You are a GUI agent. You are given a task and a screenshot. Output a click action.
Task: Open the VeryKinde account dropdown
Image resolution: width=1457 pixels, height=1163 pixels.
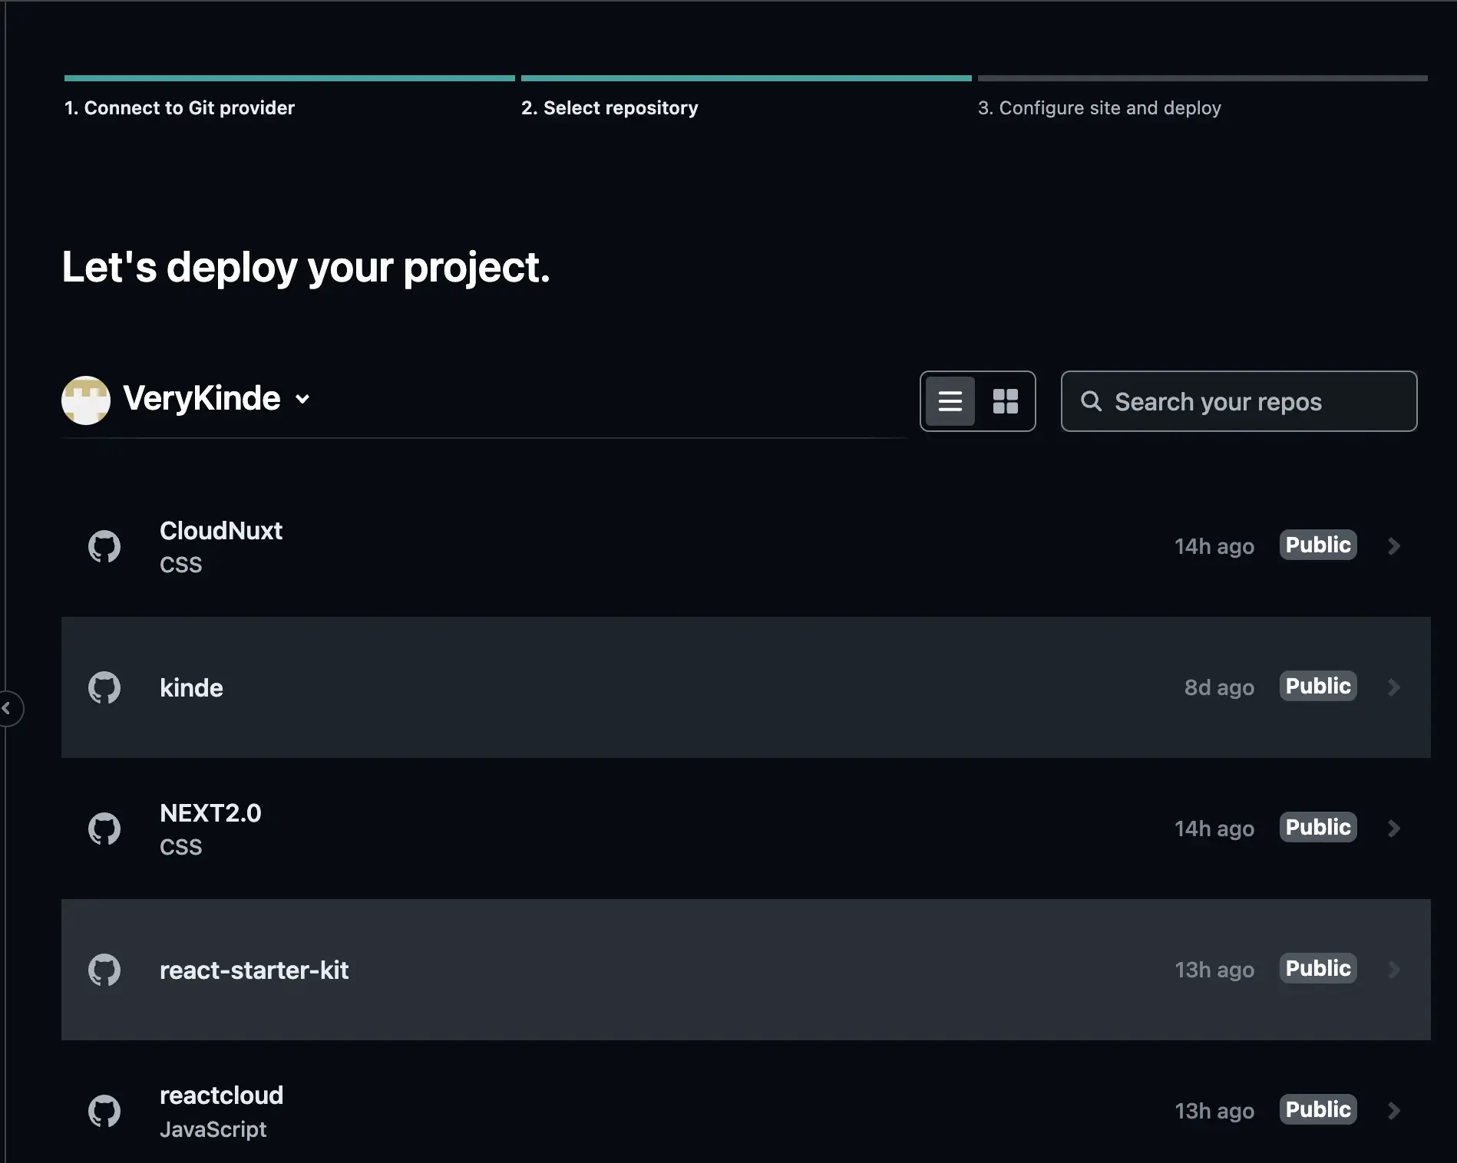pos(302,399)
